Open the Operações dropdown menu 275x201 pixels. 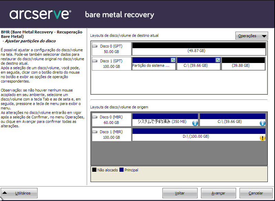252,36
